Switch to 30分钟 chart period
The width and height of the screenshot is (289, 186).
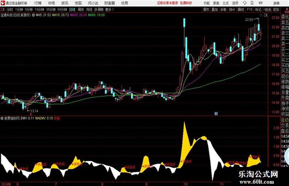[x=51, y=9]
